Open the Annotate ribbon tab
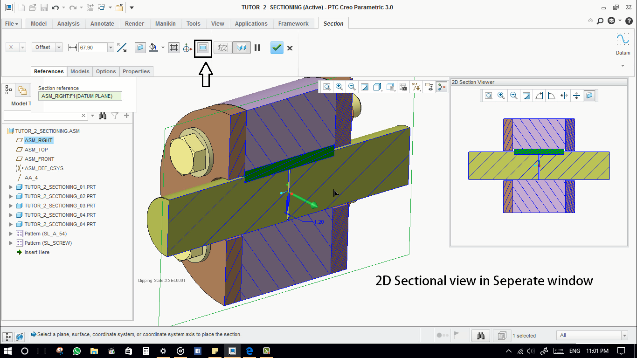 [x=102, y=23]
